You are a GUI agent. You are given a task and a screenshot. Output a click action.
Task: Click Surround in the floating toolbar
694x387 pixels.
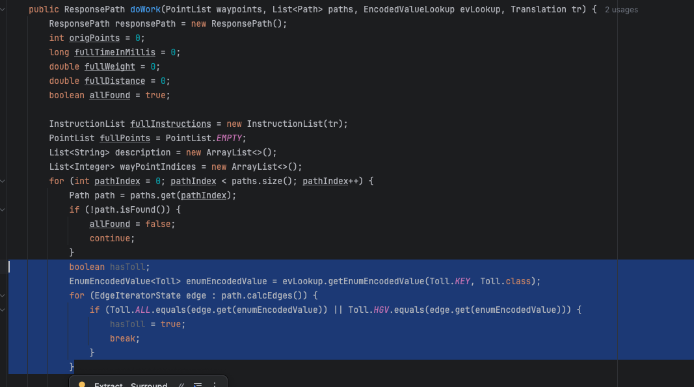coord(149,384)
